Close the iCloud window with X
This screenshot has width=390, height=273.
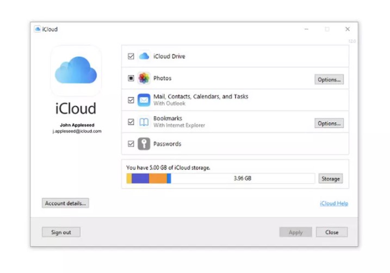[x=348, y=29]
